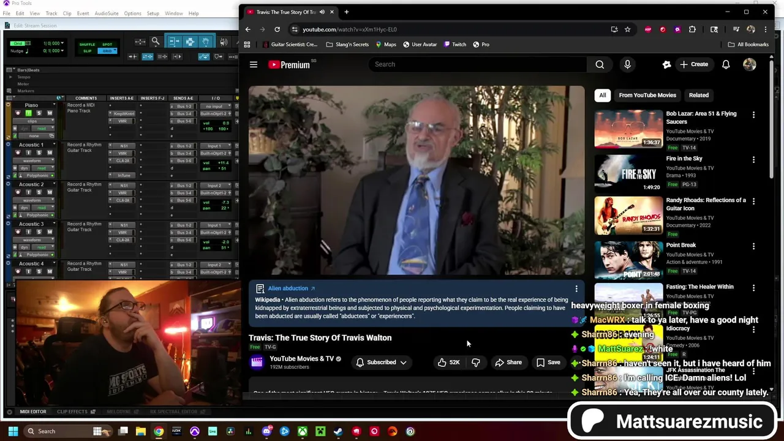Open Chrome extensions puzzle icon

pos(692,29)
